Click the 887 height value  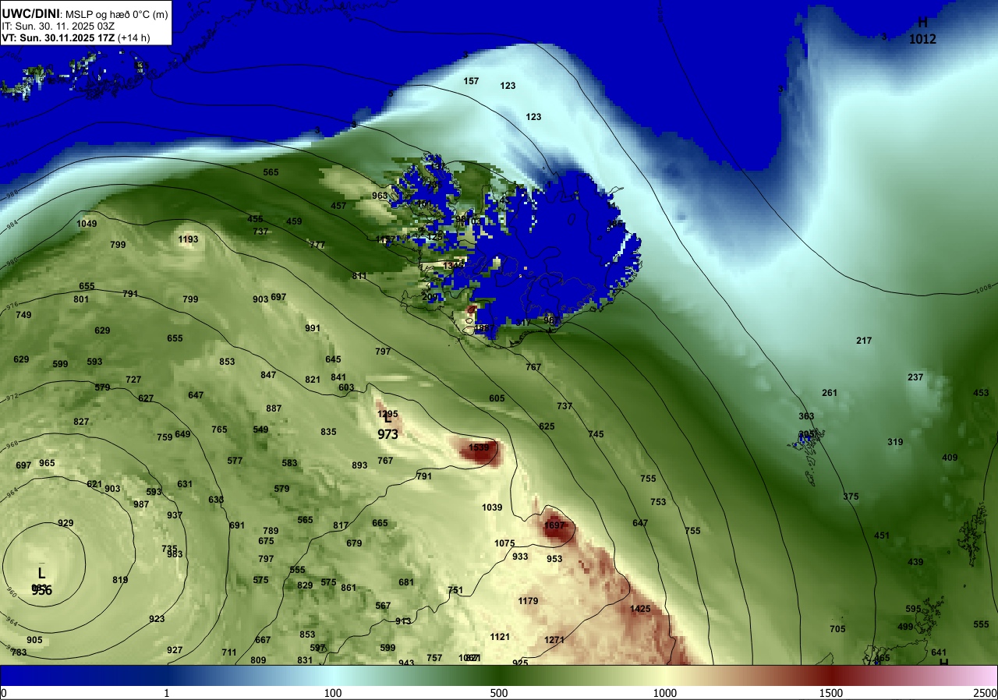pyautogui.click(x=274, y=408)
